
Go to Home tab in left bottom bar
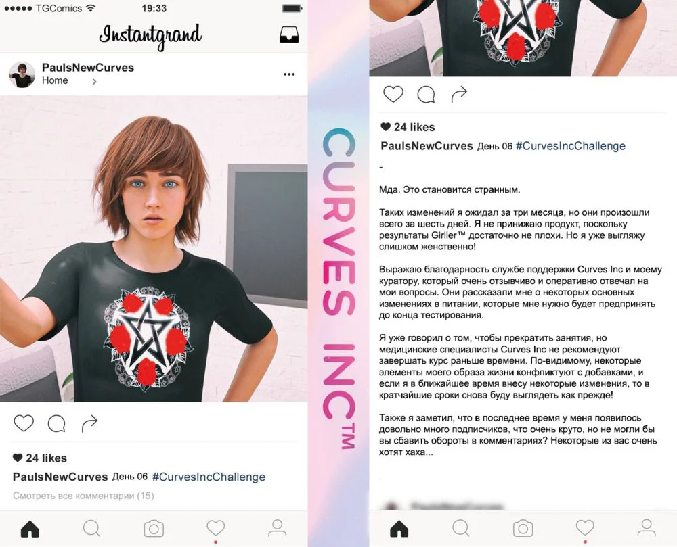click(x=30, y=529)
